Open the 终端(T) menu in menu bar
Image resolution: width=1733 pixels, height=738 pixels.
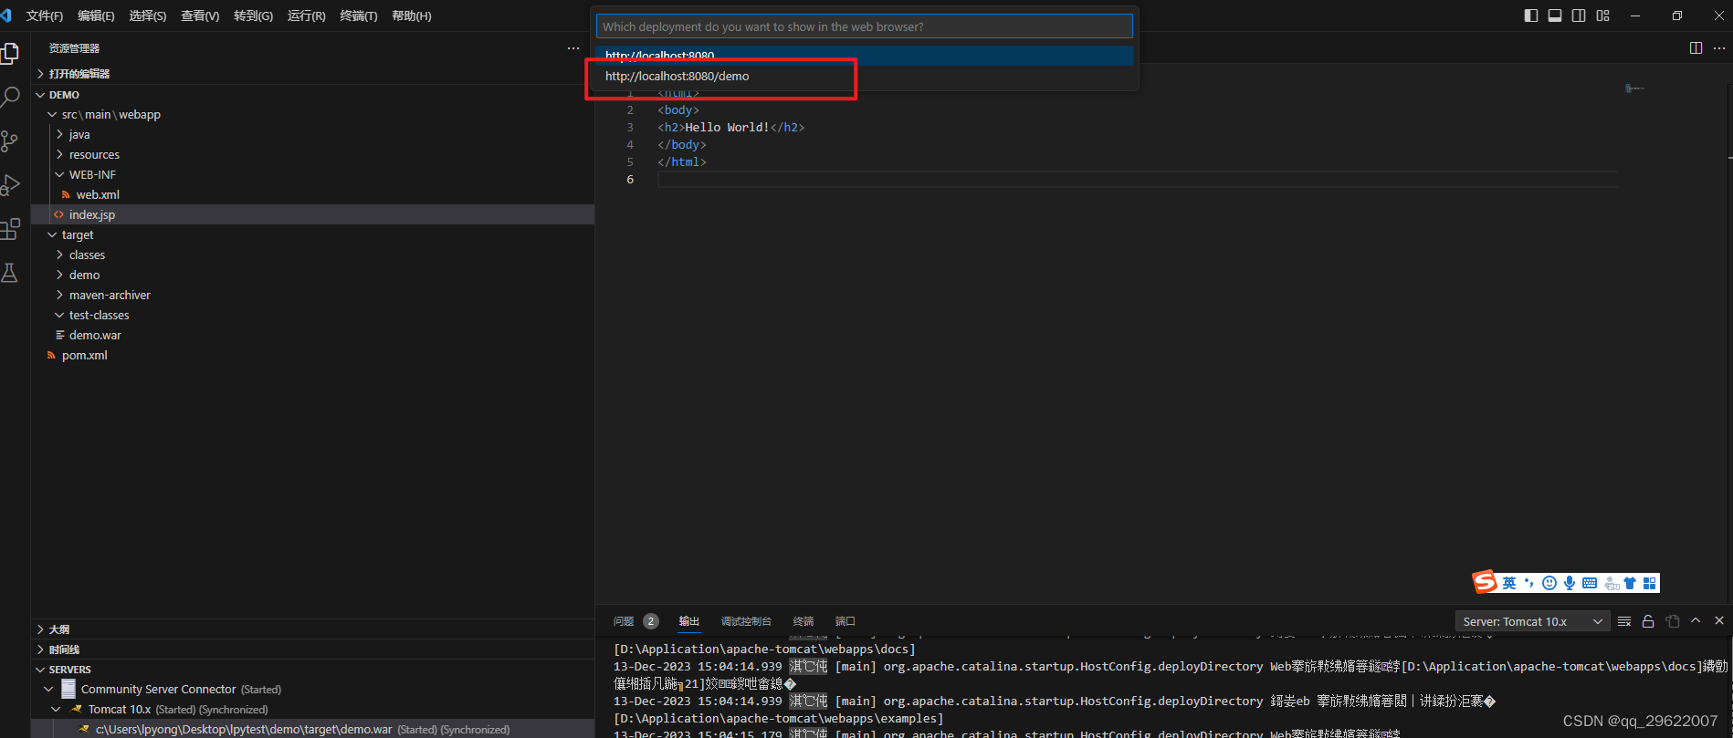click(359, 16)
